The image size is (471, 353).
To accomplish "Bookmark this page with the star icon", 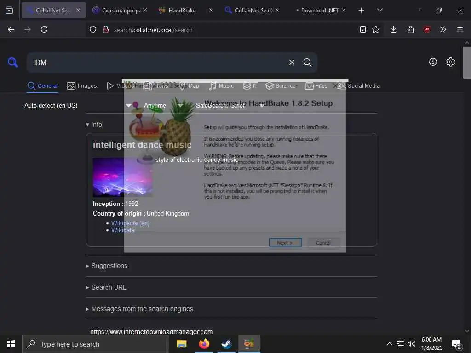I will (376, 29).
